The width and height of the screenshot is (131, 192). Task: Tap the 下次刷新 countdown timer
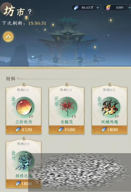(37, 23)
